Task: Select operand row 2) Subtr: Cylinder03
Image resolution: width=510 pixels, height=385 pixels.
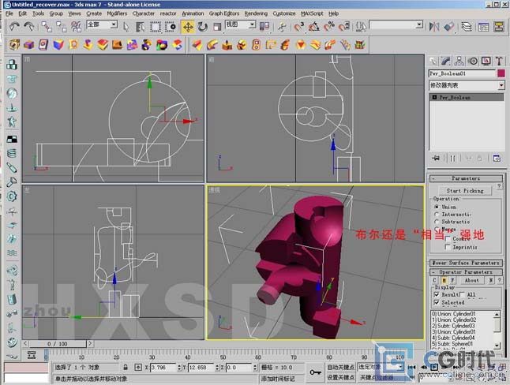Action: click(x=462, y=326)
